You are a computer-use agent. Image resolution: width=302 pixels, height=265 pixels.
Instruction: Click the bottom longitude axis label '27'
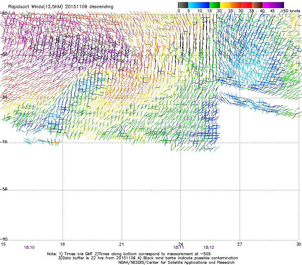[240, 244]
